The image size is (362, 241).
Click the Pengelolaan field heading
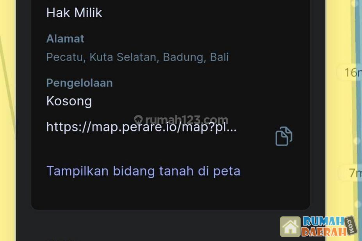click(79, 83)
